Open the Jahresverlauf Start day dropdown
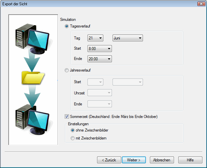The width and height of the screenshot is (207, 168). coord(95,82)
